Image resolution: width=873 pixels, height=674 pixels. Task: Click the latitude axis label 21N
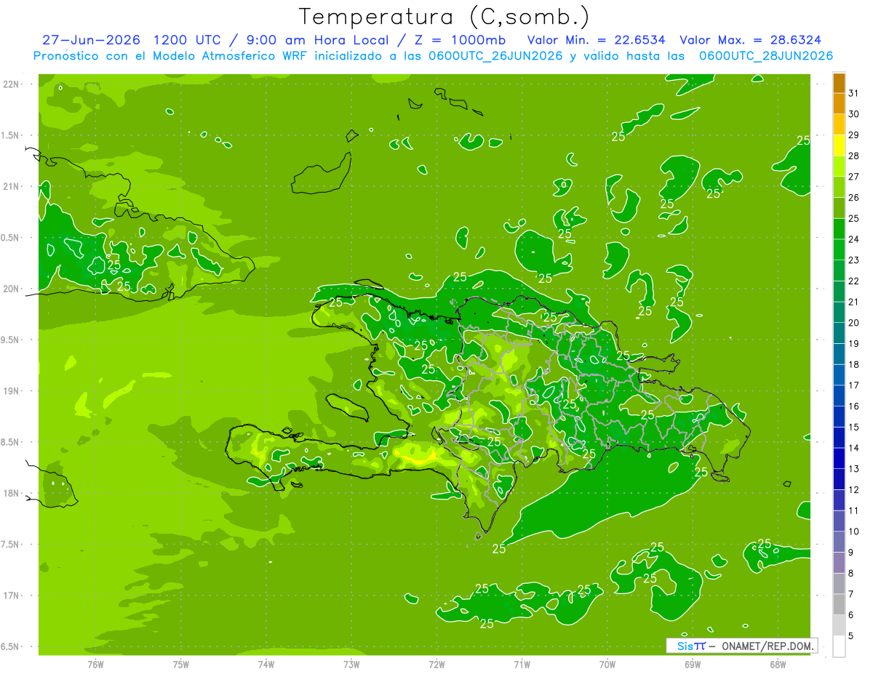[12, 186]
